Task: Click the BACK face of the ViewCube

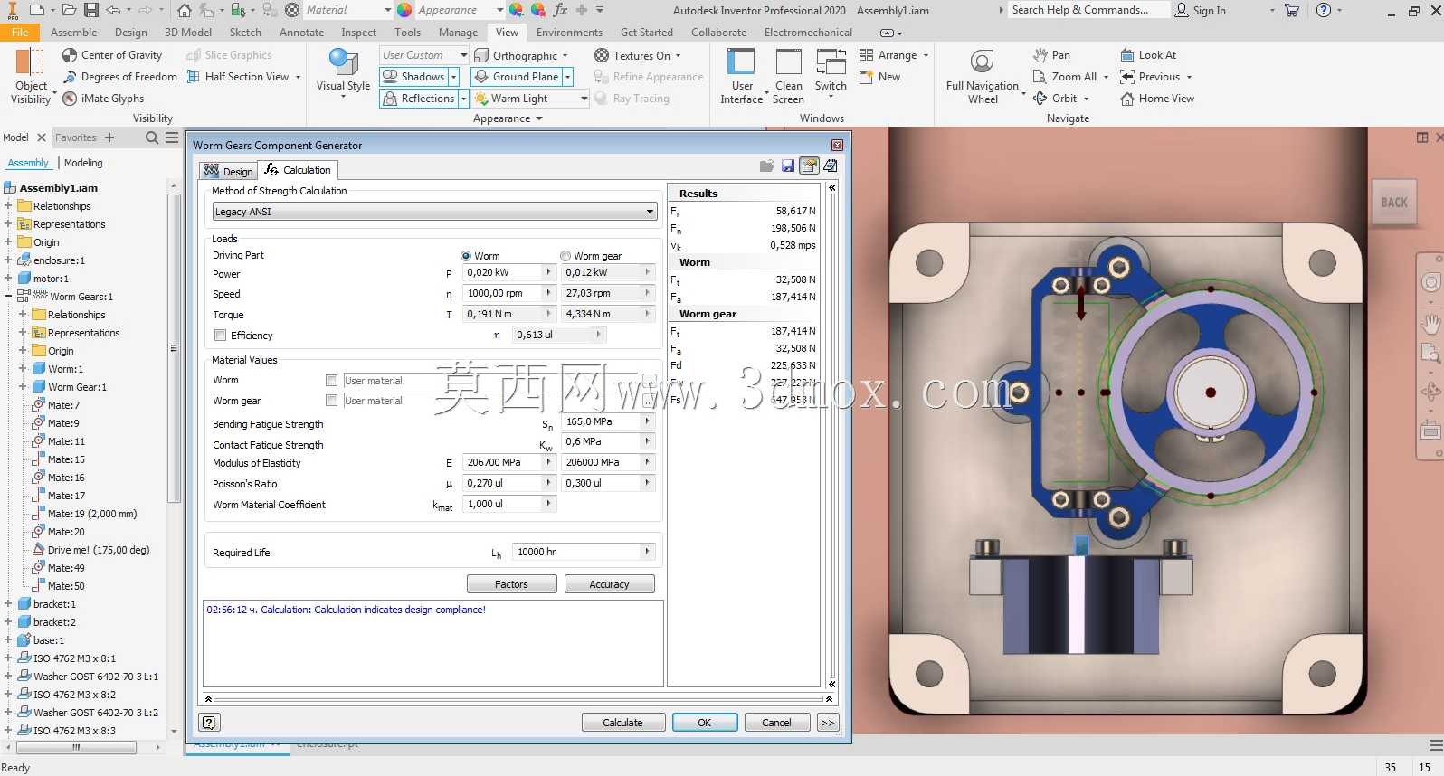Action: pyautogui.click(x=1394, y=203)
